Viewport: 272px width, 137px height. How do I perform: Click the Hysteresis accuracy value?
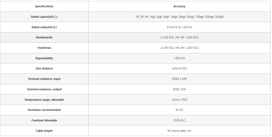[x=179, y=48]
